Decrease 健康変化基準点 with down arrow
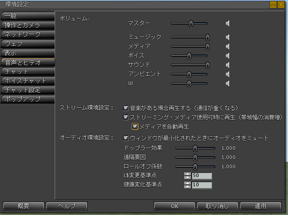The image size is (288, 215). pos(188,186)
